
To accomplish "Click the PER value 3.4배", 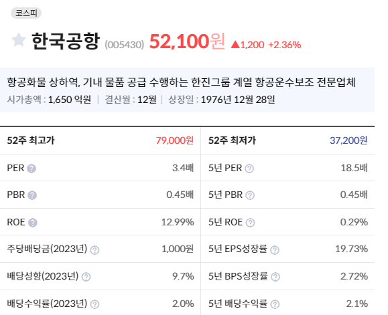I will 183,168.
